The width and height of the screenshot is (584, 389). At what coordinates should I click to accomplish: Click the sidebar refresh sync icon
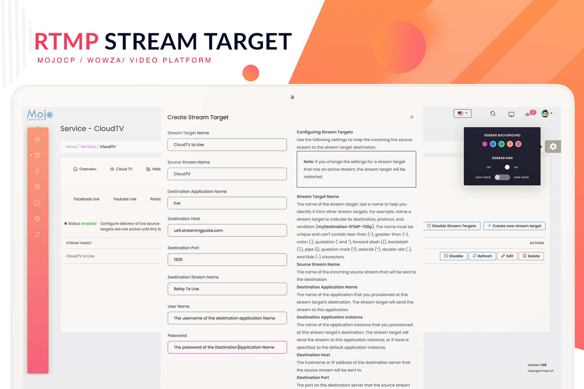pyautogui.click(x=37, y=235)
